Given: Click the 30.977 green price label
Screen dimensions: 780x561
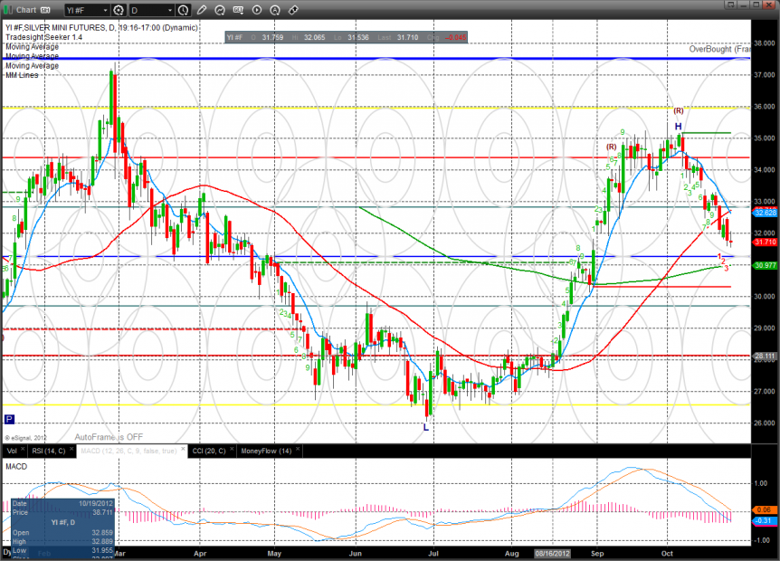Looking at the screenshot, I should pos(766,266).
